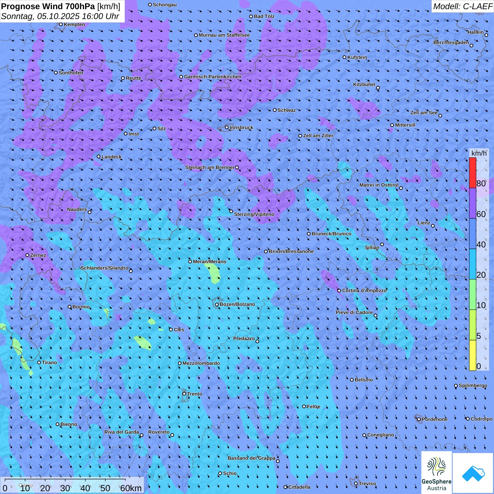Click the Kempten label
494x494 pixels.
point(74,24)
